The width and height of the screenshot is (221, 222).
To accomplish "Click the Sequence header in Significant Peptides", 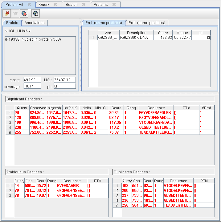I will (x=156, y=108).
